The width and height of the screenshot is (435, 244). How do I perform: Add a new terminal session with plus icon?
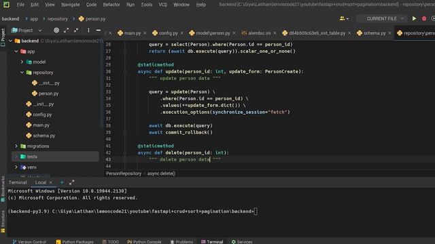pos(62,182)
